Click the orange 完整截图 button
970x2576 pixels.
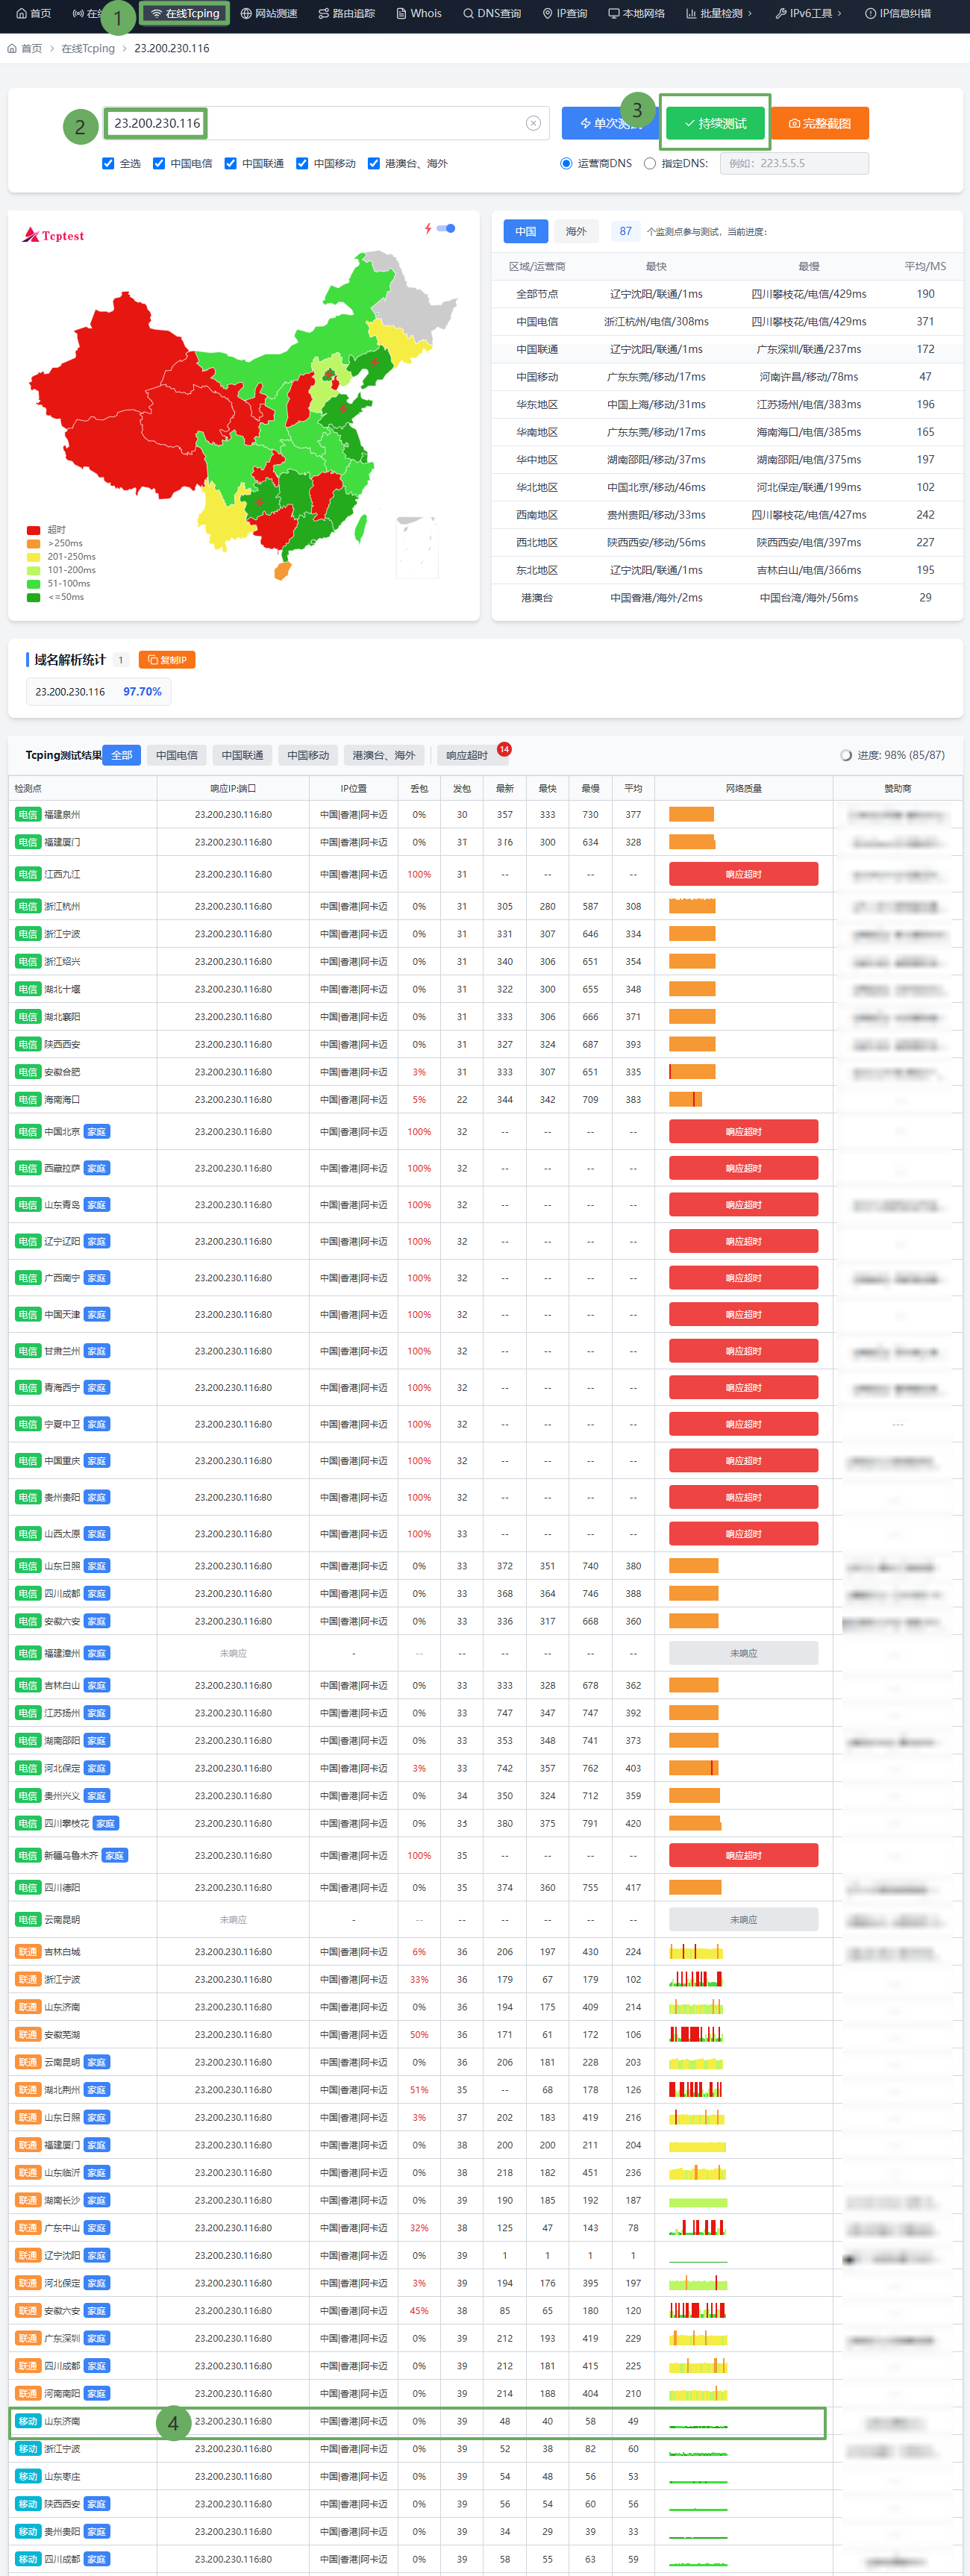(x=819, y=123)
